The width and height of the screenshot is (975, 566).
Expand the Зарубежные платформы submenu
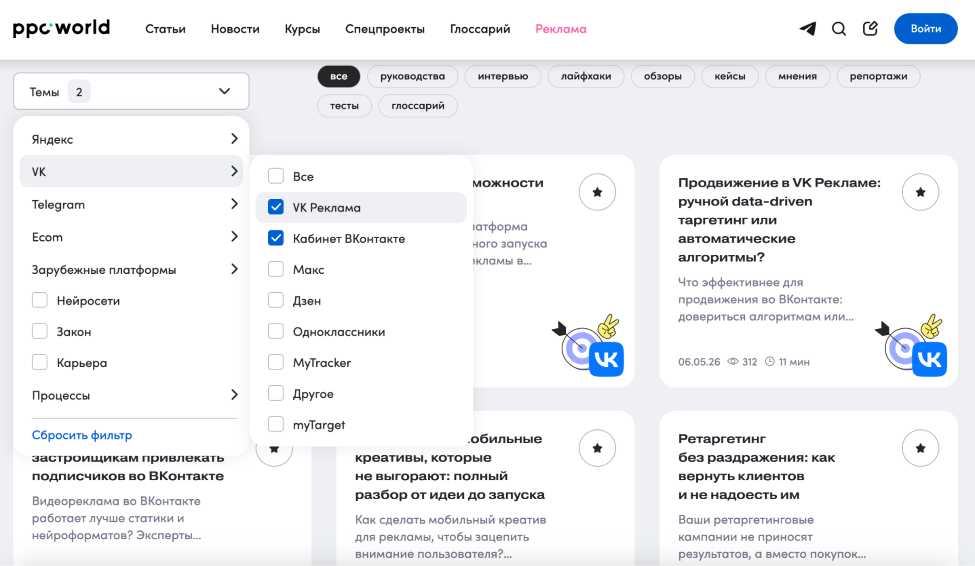(131, 269)
